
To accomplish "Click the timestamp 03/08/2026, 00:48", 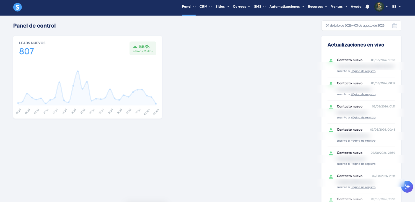I will 383,130.
